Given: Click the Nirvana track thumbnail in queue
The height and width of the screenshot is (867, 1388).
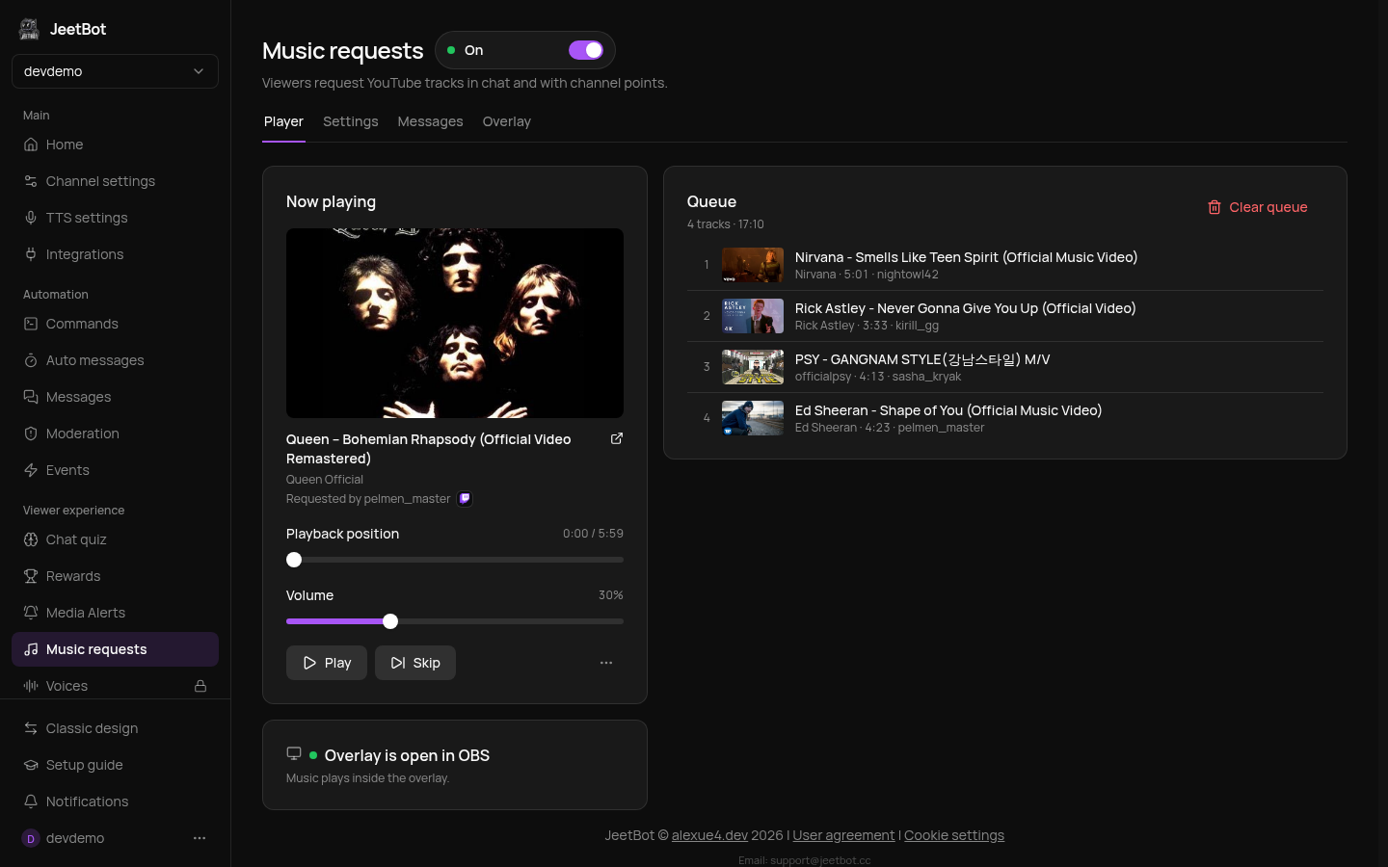Looking at the screenshot, I should click(753, 265).
